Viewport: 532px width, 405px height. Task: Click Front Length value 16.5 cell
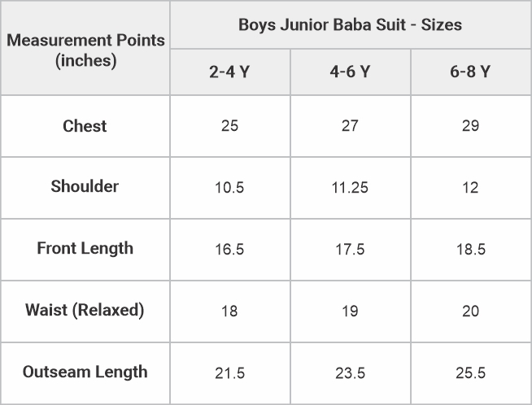(229, 250)
